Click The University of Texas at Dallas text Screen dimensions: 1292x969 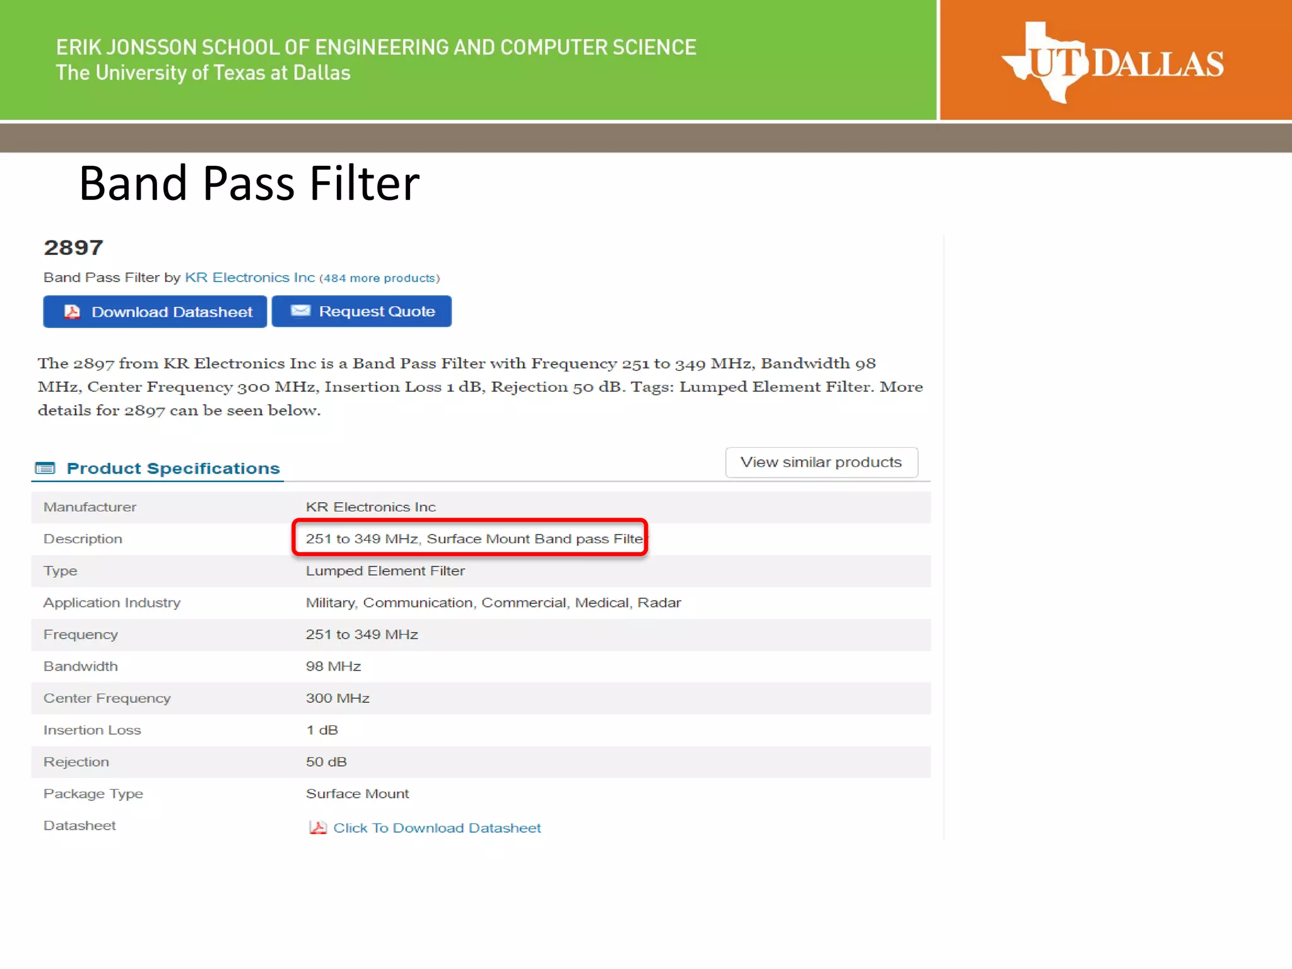click(x=203, y=73)
